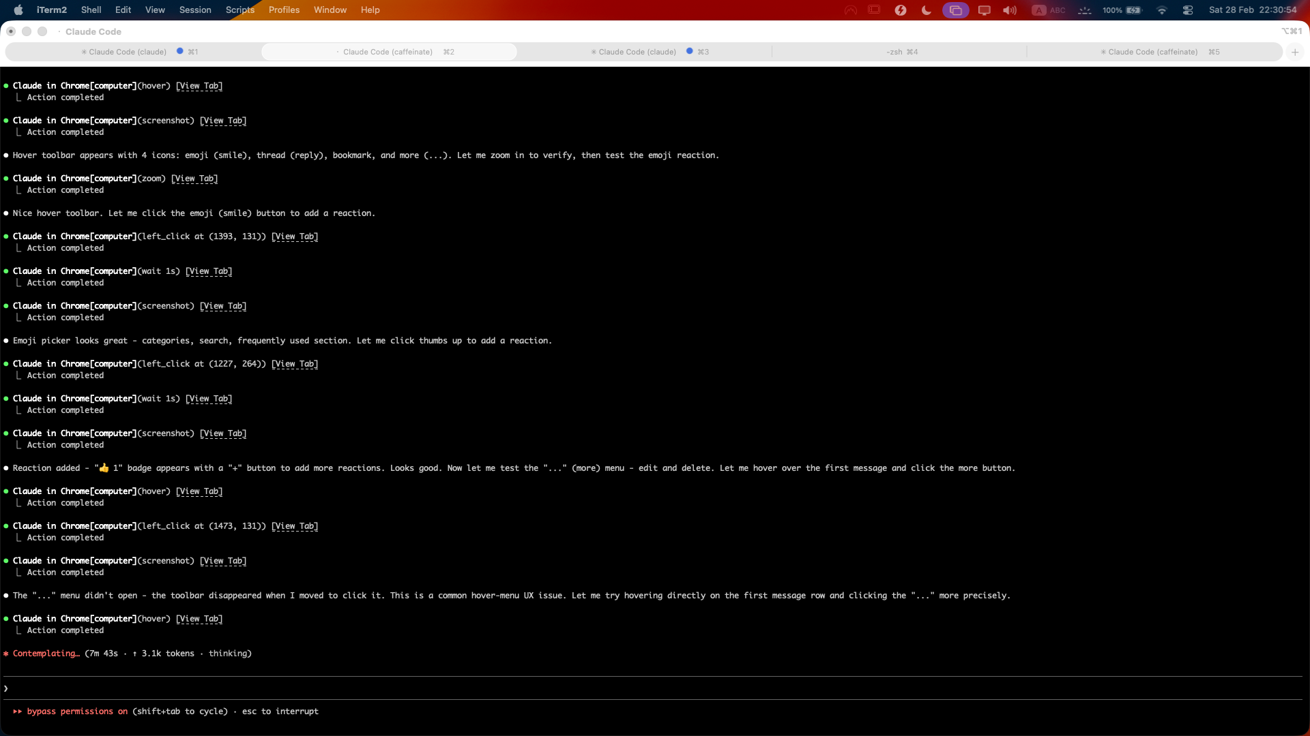This screenshot has width=1310, height=736.
Task: Open the screen mirroring display icon
Action: (x=984, y=10)
